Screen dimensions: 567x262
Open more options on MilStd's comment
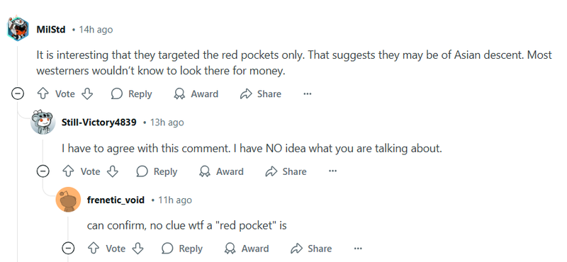click(308, 94)
